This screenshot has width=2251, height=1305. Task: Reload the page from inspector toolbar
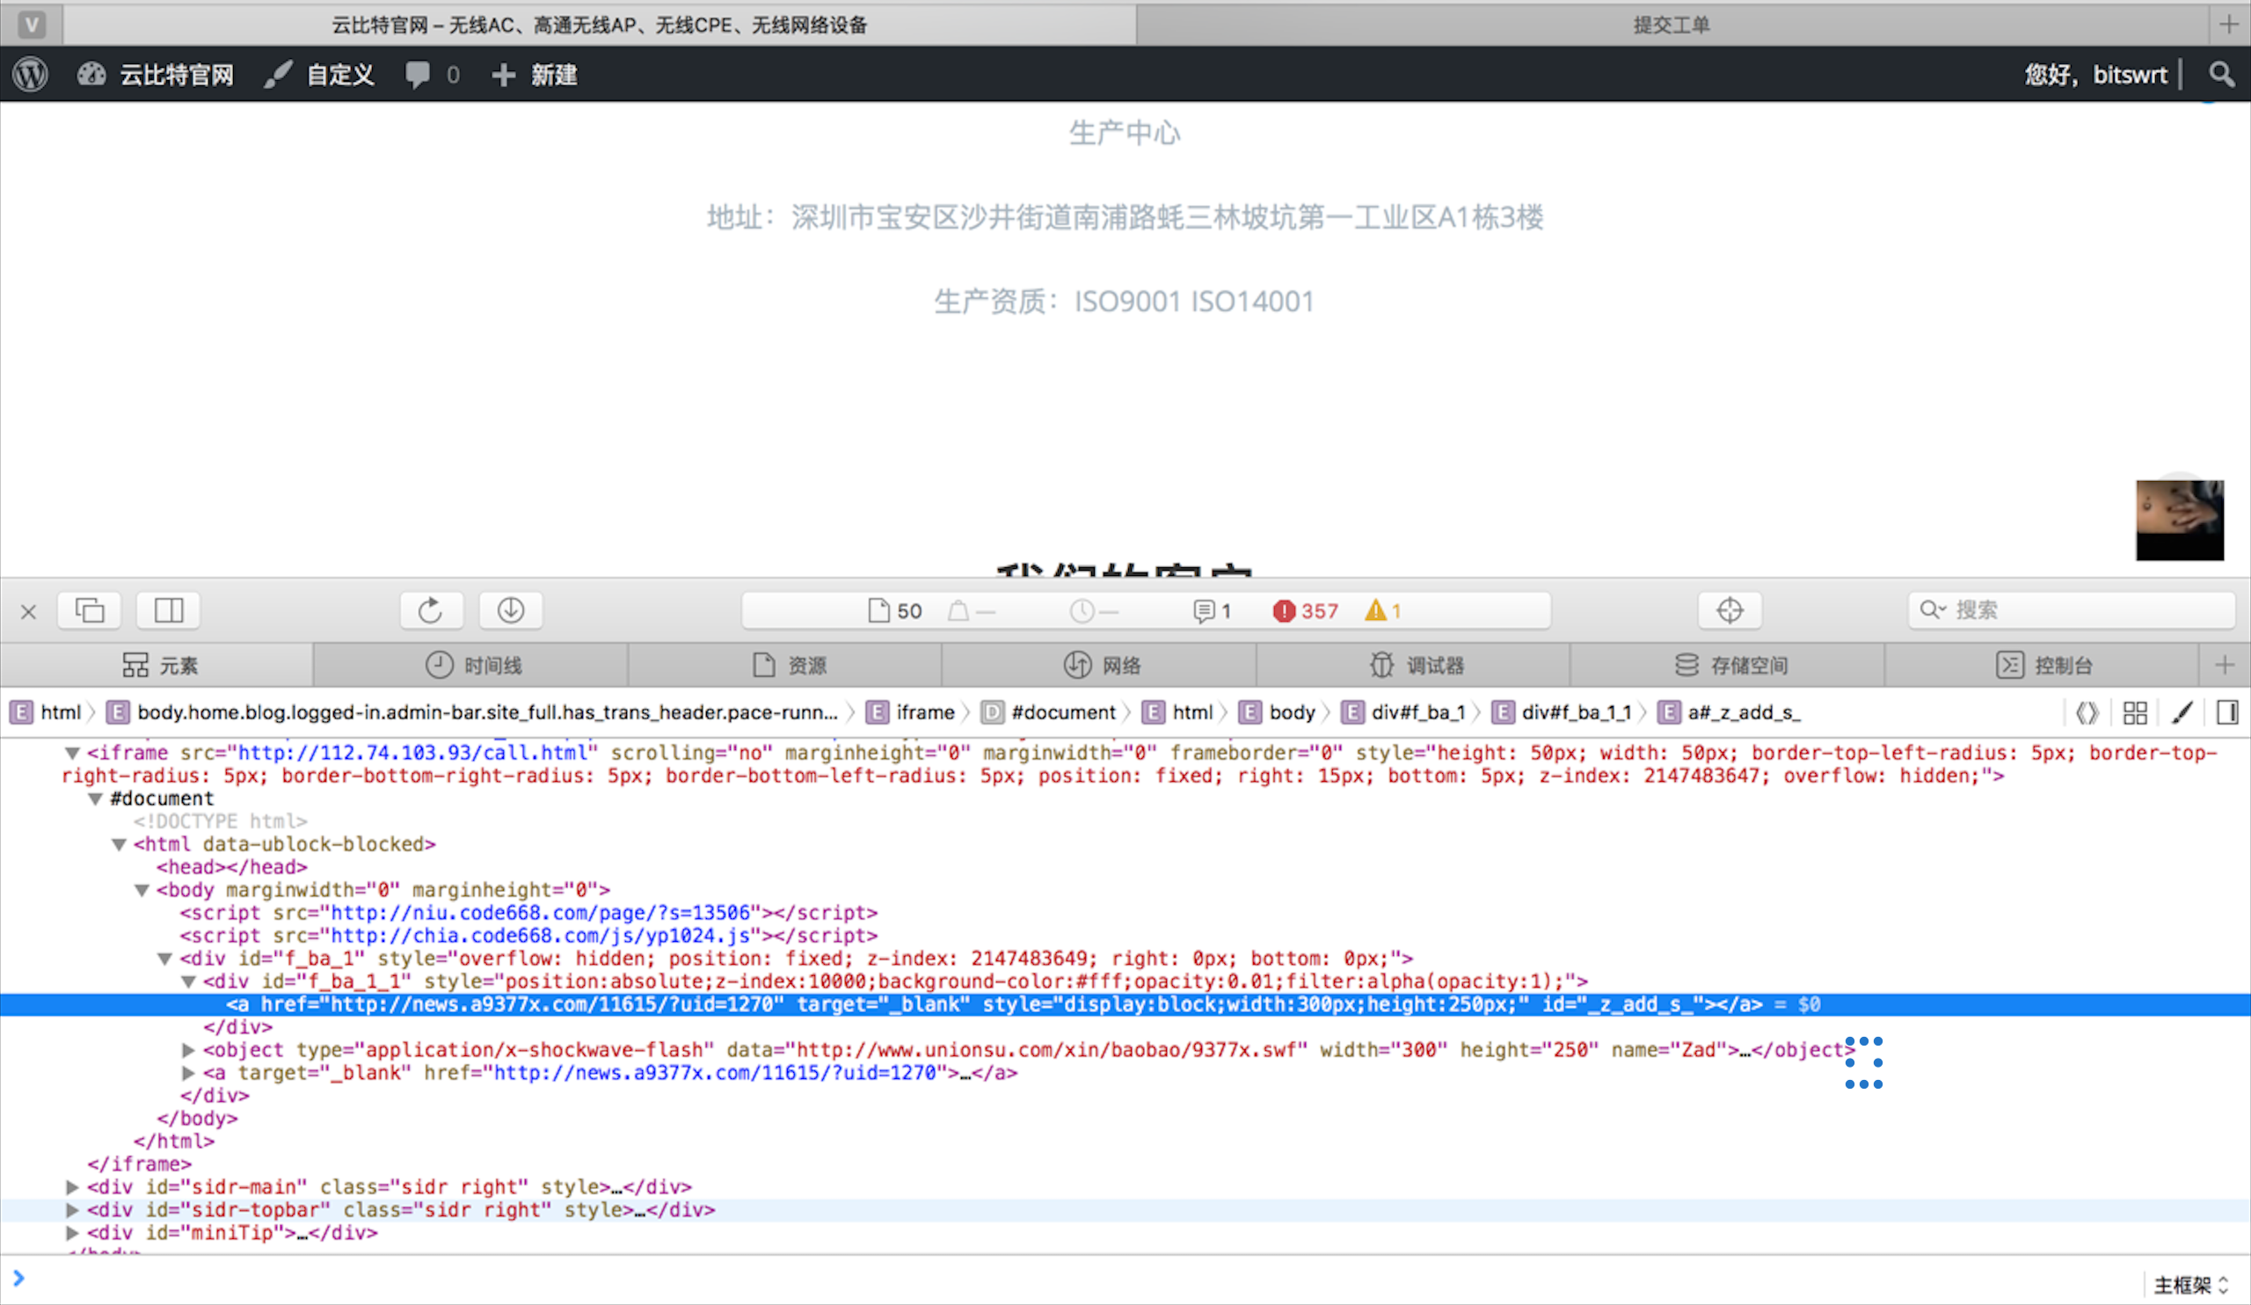pyautogui.click(x=432, y=611)
